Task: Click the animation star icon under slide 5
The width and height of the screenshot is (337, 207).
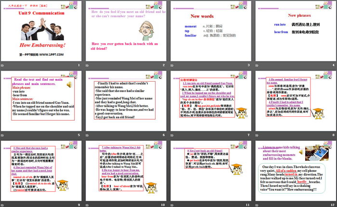Action: coord(2,135)
